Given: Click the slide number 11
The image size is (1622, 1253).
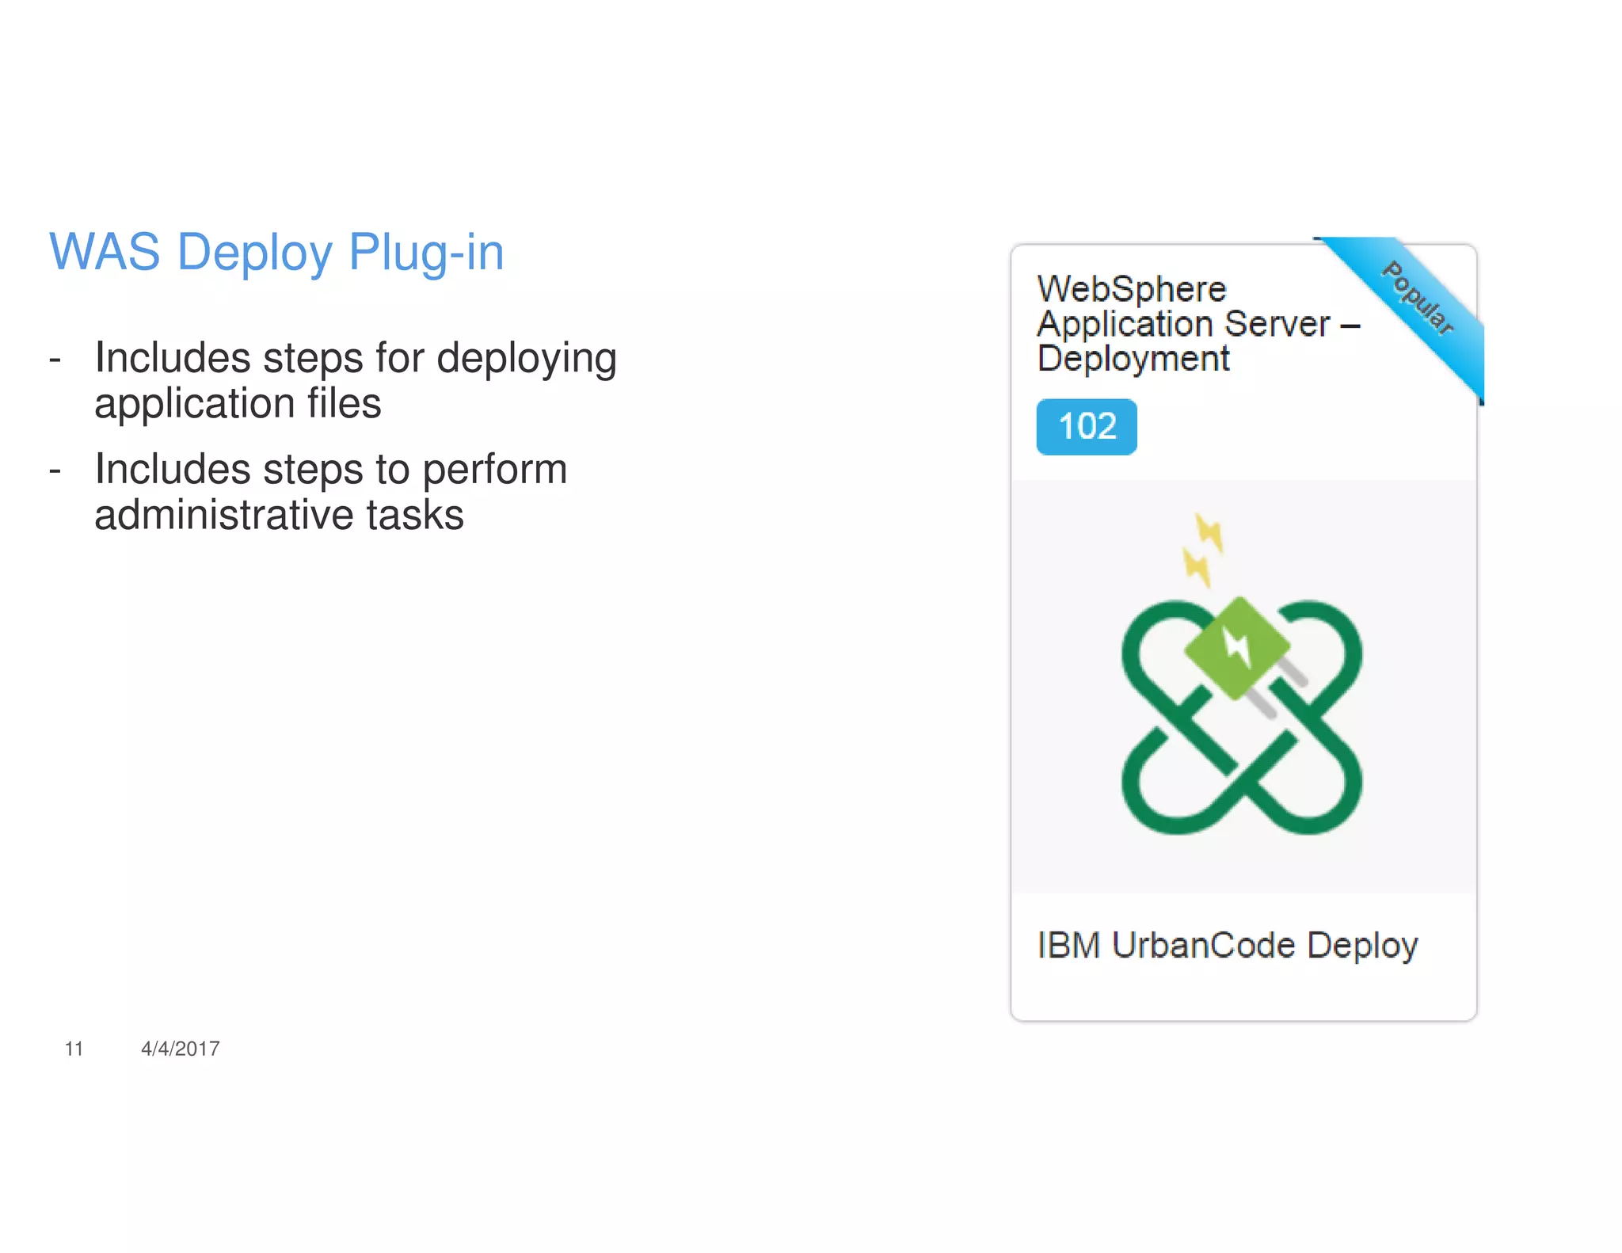Looking at the screenshot, I should pyautogui.click(x=74, y=1049).
